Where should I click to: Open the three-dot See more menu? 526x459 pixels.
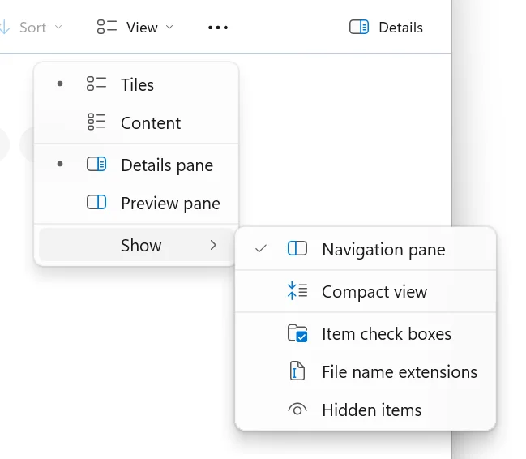218,28
